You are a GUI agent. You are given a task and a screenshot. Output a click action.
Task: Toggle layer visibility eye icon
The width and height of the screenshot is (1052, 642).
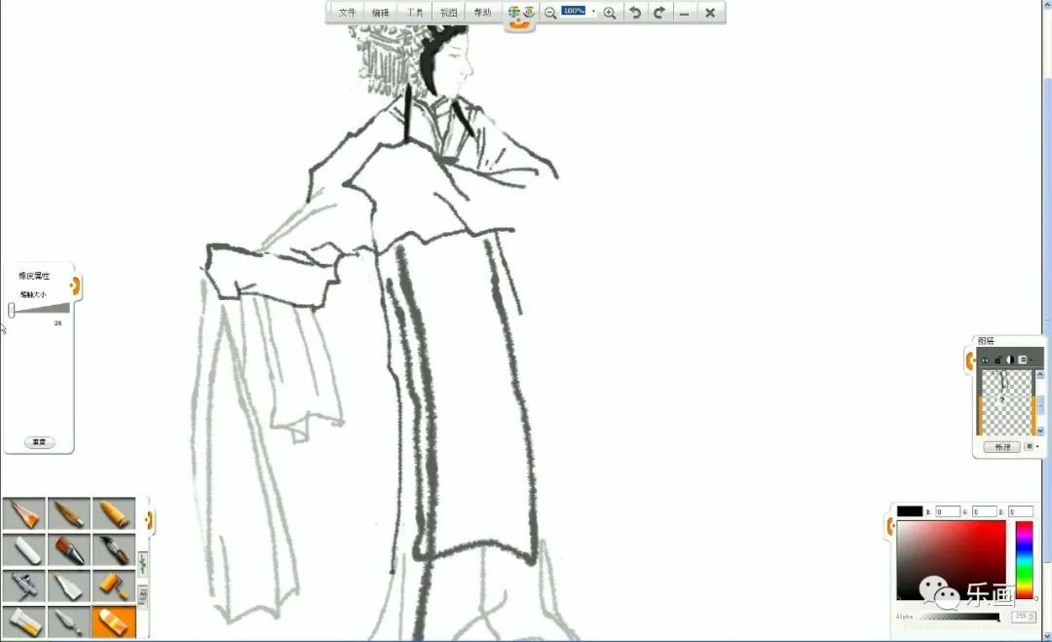pos(985,359)
